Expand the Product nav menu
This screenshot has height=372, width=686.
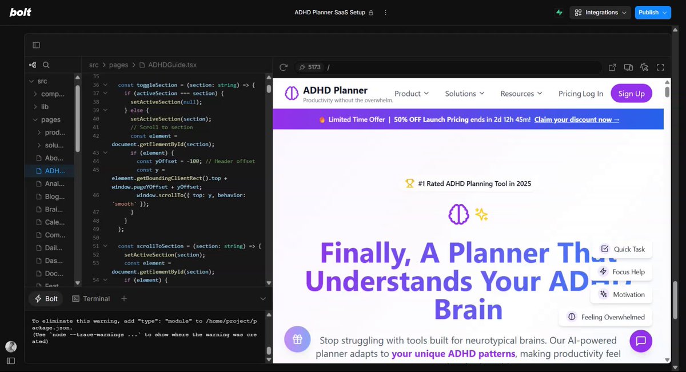(x=412, y=94)
